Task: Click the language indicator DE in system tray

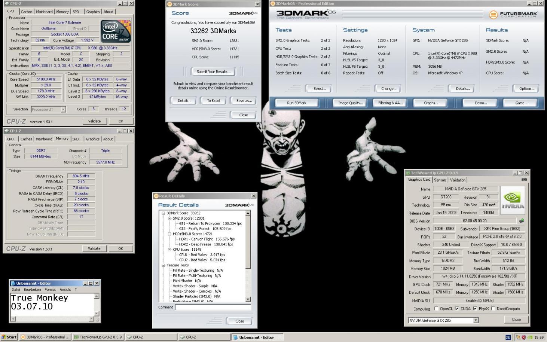Action: click(x=508, y=337)
